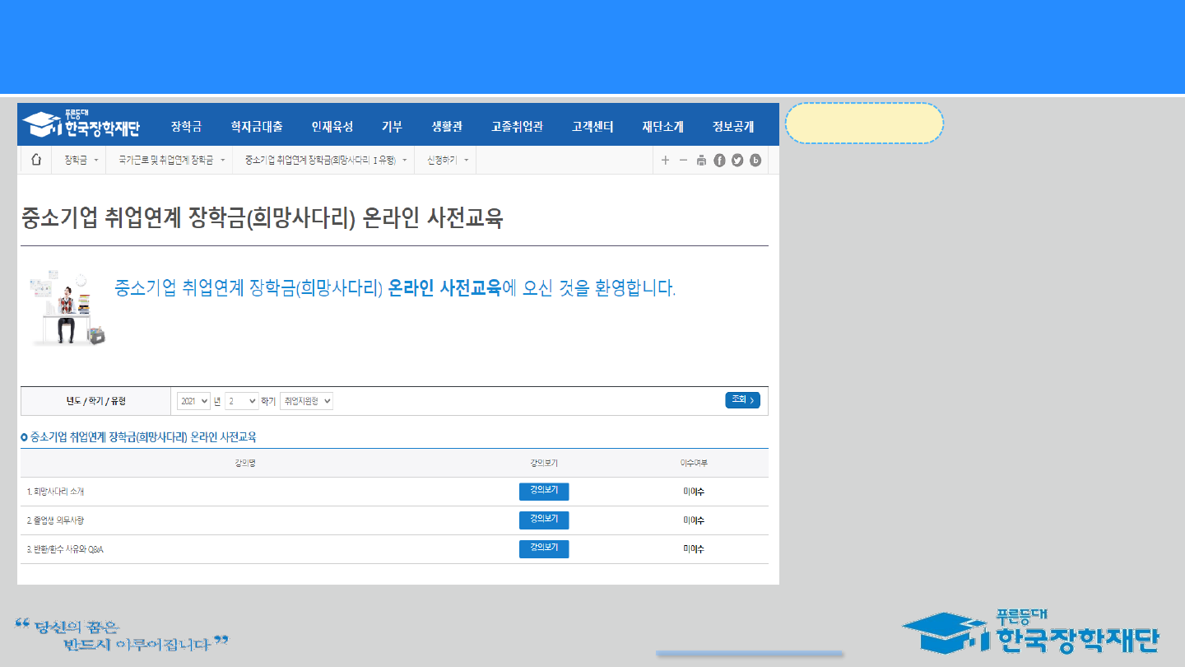This screenshot has width=1185, height=667.
Task: Expand the 신청하기 breadcrumb dropdown
Action: coord(447,161)
